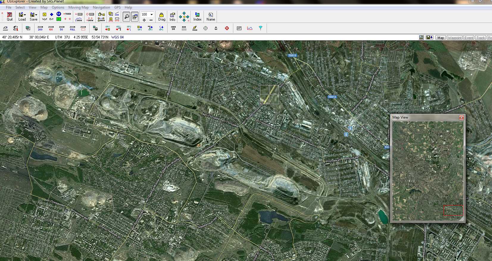Click the cyan funnel filter icon

(x=260, y=28)
